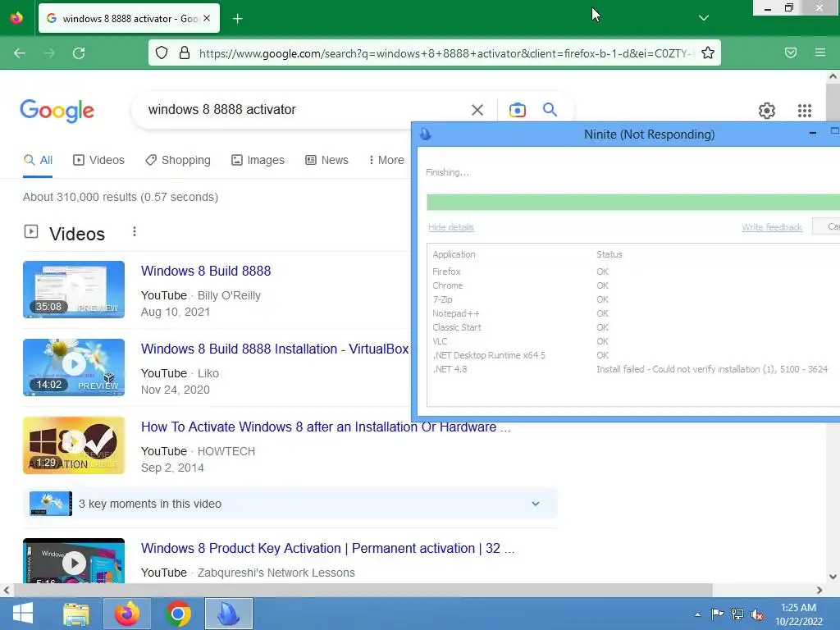Bookmark this page with the star
This screenshot has width=840, height=630.
click(708, 52)
